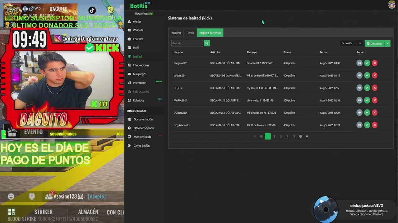Approve MARIA4744 sale with green check

pos(367,100)
